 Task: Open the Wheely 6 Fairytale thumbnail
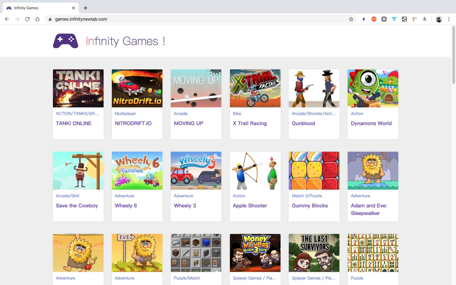pyautogui.click(x=137, y=171)
